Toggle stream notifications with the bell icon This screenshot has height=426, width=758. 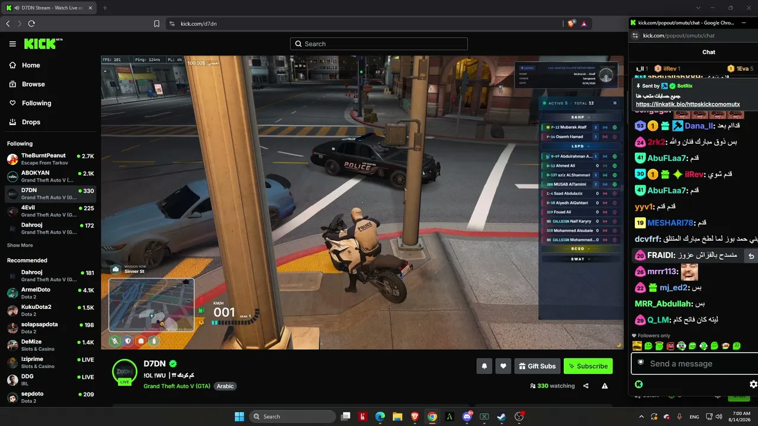(x=484, y=366)
